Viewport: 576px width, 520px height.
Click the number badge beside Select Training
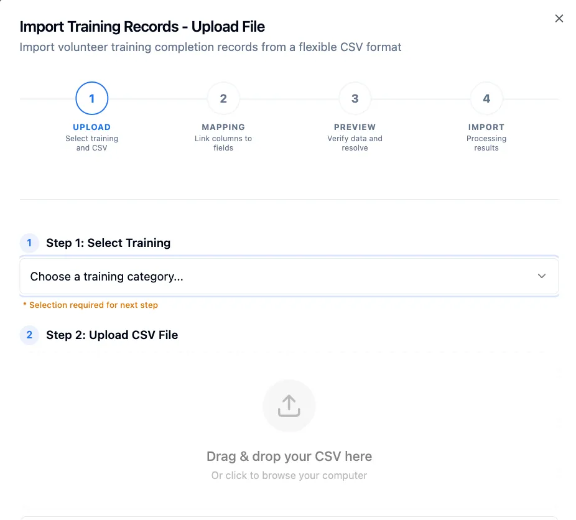[29, 243]
